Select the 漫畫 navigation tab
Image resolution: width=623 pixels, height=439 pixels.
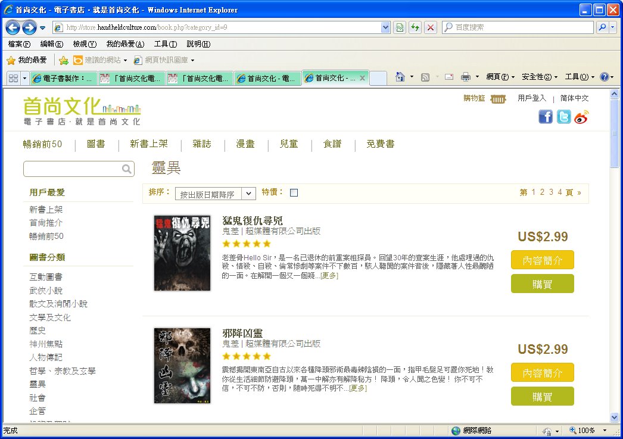point(245,144)
